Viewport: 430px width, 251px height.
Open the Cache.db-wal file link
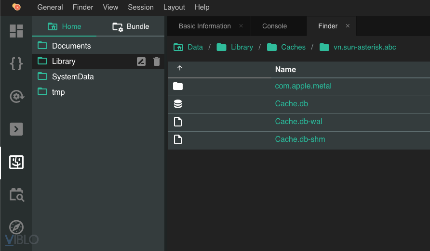pos(298,121)
